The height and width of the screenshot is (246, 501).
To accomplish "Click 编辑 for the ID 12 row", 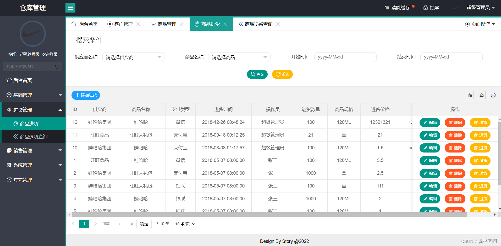I will [430, 122].
